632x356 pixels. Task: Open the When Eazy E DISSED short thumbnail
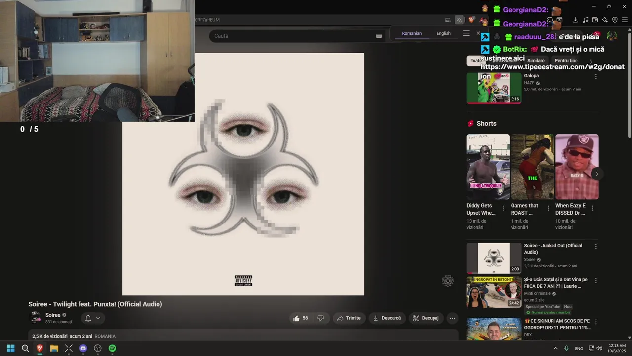pyautogui.click(x=577, y=167)
